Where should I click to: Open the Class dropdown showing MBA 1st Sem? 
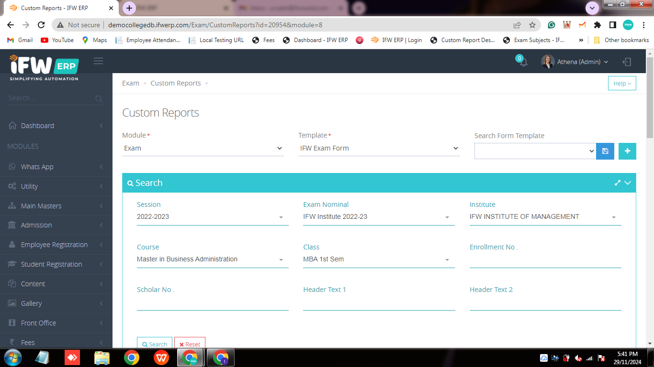coord(379,259)
